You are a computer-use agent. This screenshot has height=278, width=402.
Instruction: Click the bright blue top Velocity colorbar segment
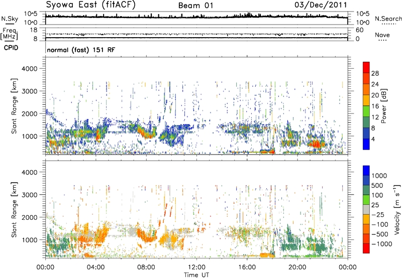coord(366,171)
